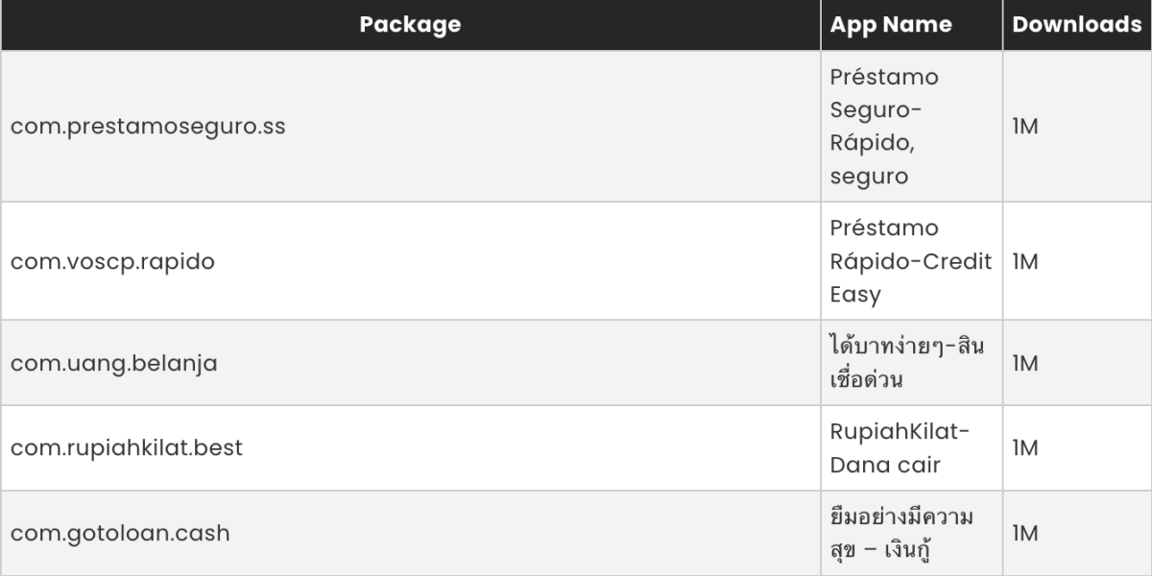Select the com.rupiahkilat.best package cell

127,448
